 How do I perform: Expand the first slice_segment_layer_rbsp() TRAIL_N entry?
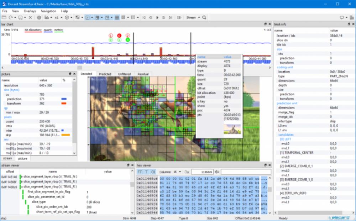point(22,176)
